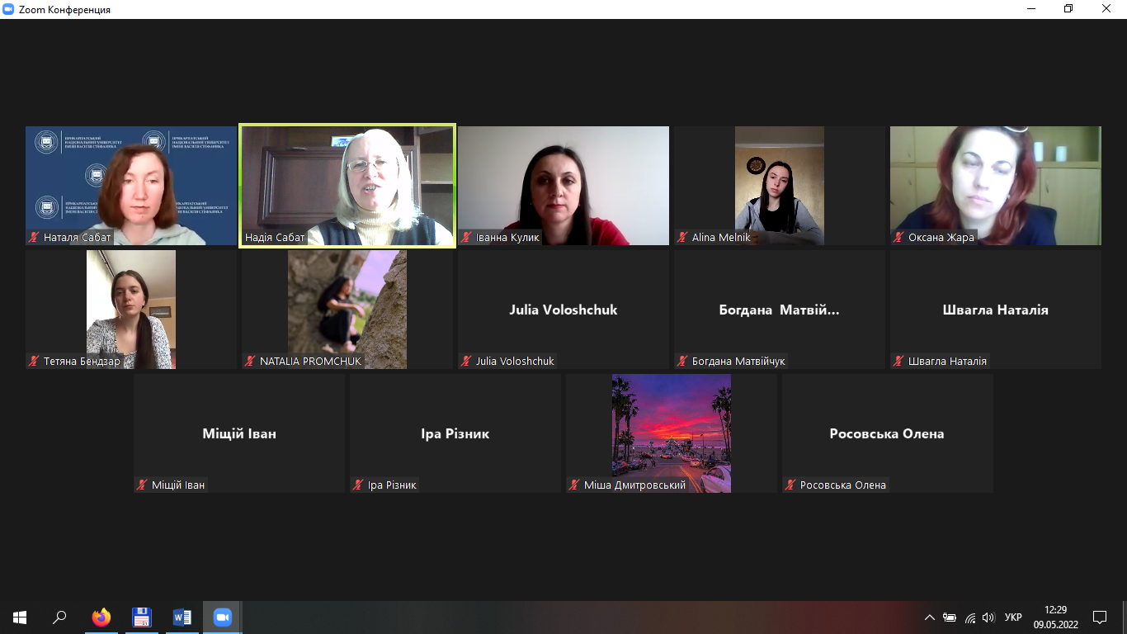Select the Надія Сабат active speaker video

click(x=347, y=185)
